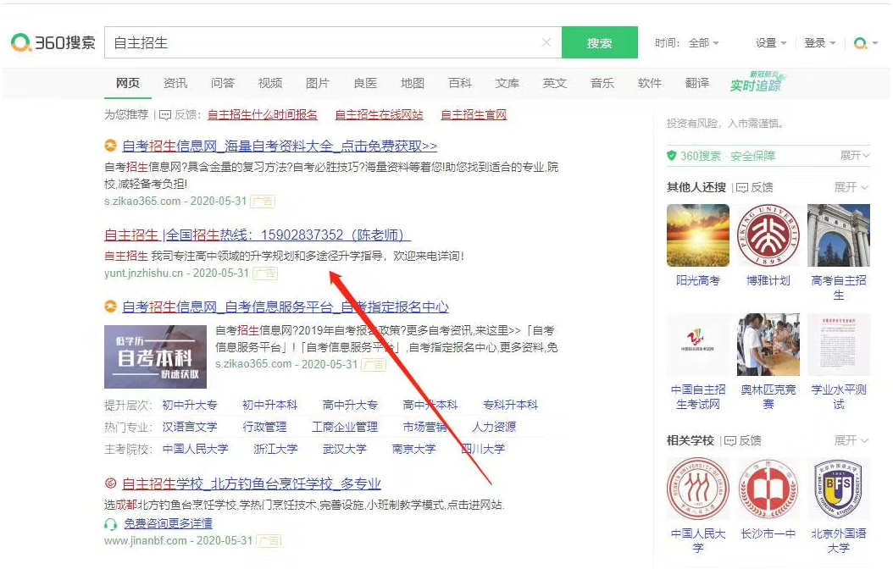Open suggestion 自主招生在线网站
This screenshot has width=893, height=569.
(x=379, y=114)
